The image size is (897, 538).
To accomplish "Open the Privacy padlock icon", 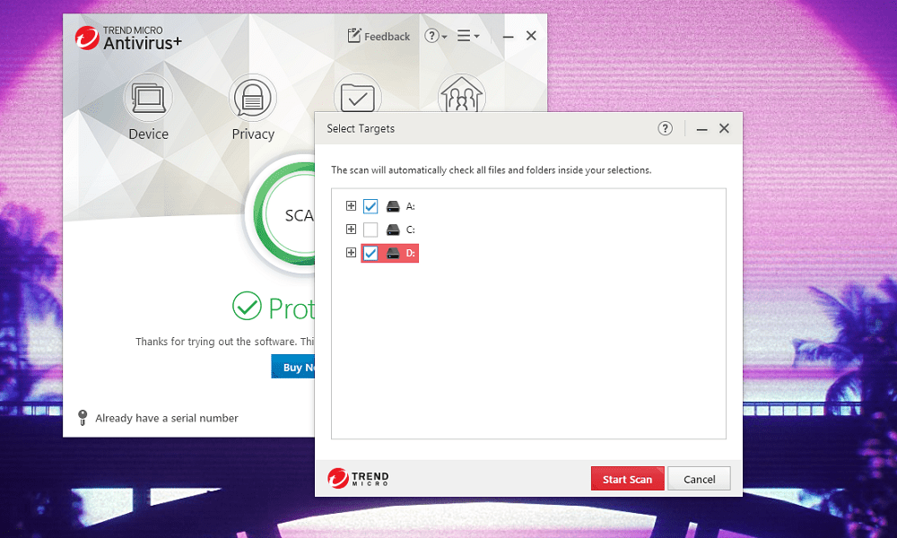I will 252,98.
